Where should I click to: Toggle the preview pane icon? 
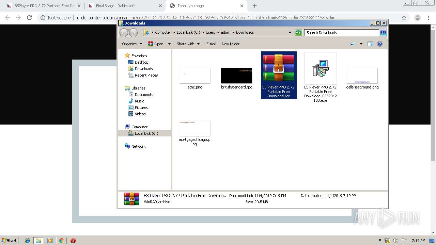370,44
